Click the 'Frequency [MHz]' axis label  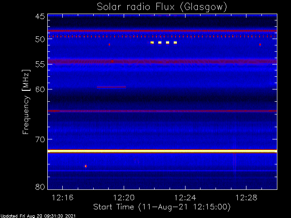pyautogui.click(x=26, y=102)
